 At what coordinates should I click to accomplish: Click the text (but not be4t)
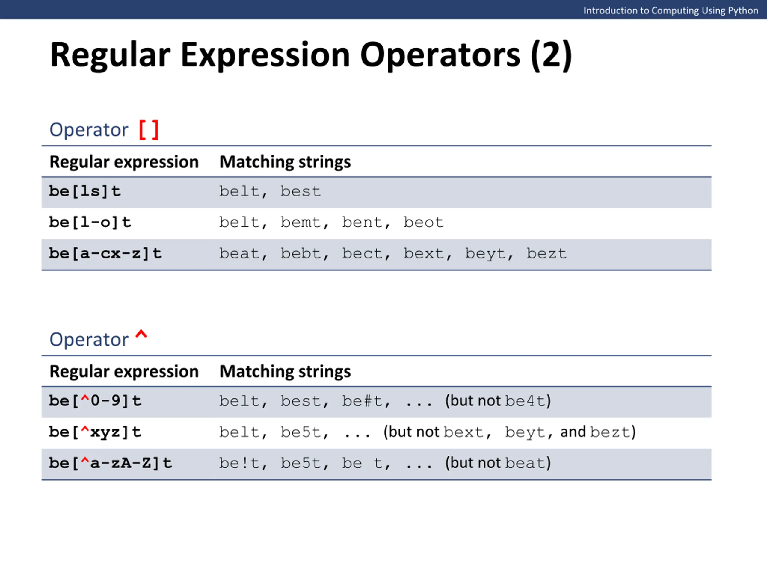498,401
